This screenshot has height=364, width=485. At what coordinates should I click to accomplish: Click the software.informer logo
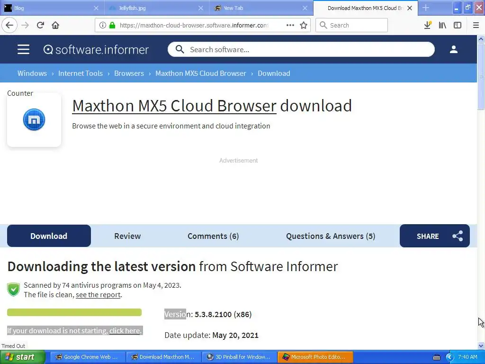(x=96, y=49)
